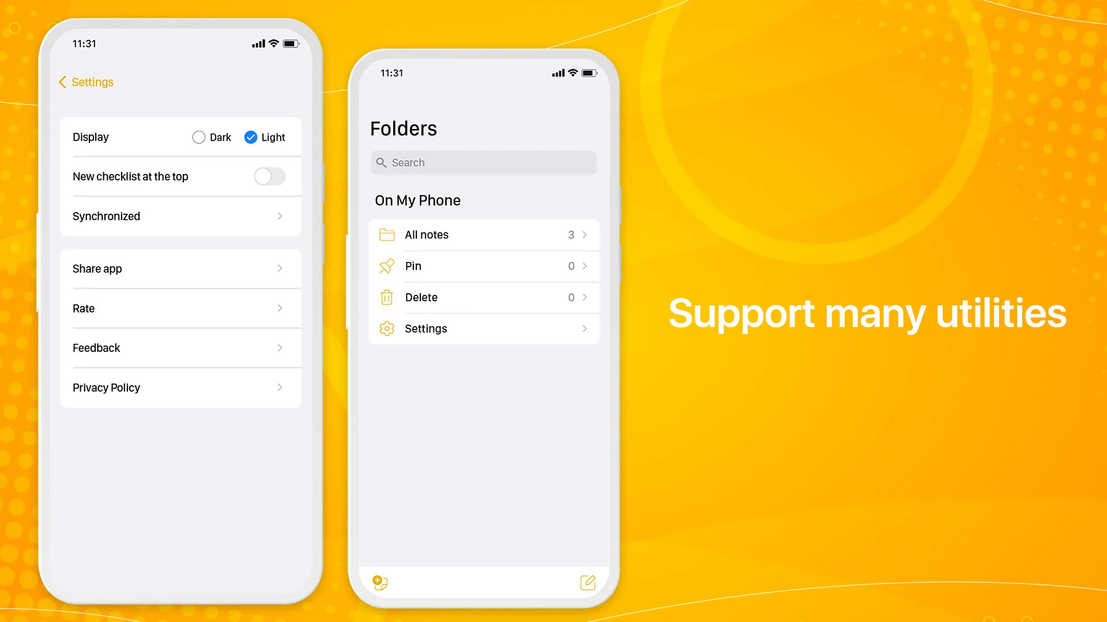Open the Rate menu item
The width and height of the screenshot is (1107, 622).
click(180, 308)
